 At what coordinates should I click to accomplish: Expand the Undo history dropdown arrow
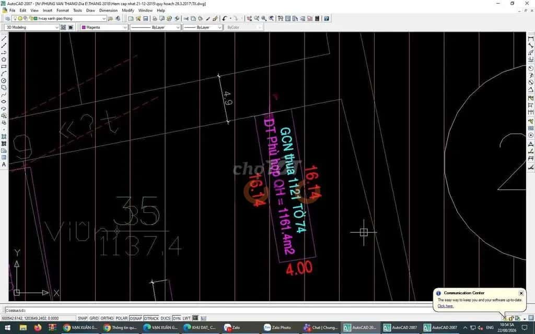click(x=230, y=18)
